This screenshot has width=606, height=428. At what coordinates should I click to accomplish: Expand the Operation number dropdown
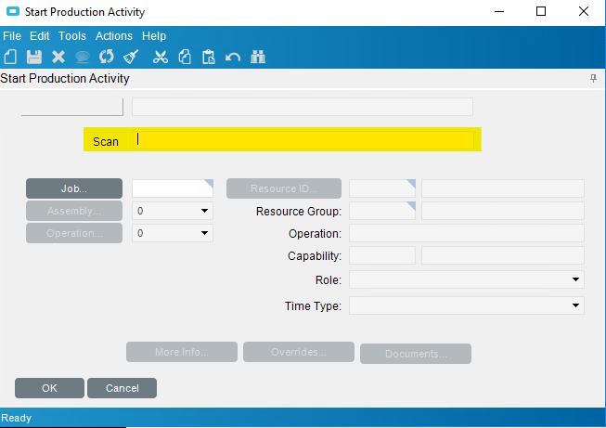204,233
